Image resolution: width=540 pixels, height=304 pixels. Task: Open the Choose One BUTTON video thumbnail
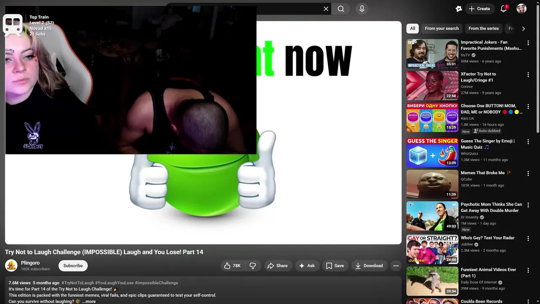[x=432, y=117]
